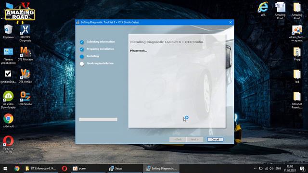Switch to the DTS.Monaco.v8.14 taskbar folder
Image resolution: width=308 pixels, height=173 pixels.
pyautogui.click(x=40, y=169)
